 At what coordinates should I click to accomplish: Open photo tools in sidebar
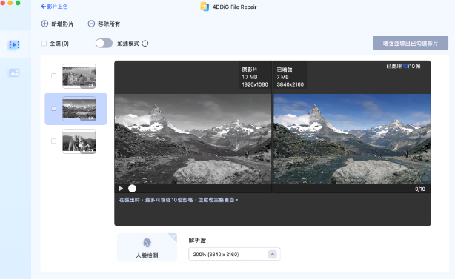14,73
